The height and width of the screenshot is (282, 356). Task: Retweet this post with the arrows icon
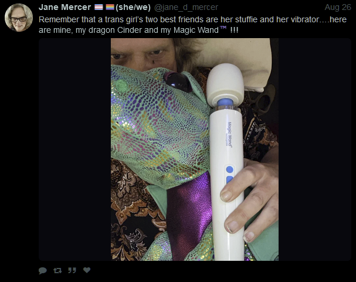(57, 270)
